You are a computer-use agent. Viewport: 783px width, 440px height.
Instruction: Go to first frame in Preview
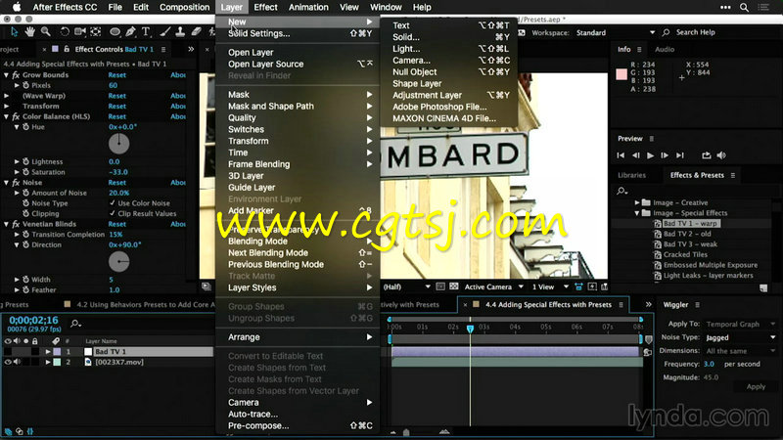621,155
